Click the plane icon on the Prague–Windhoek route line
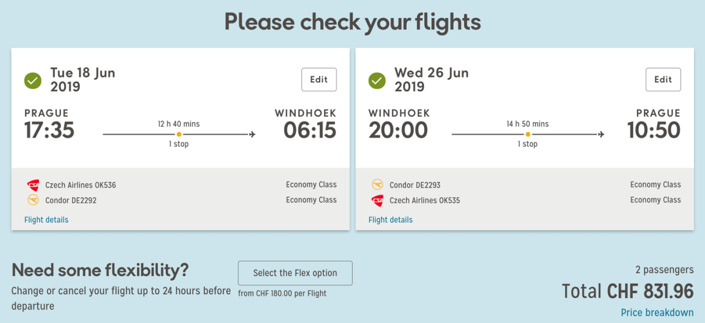The image size is (705, 323). coord(253,134)
